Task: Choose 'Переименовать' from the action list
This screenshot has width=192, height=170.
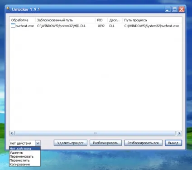Action: click(x=25, y=156)
